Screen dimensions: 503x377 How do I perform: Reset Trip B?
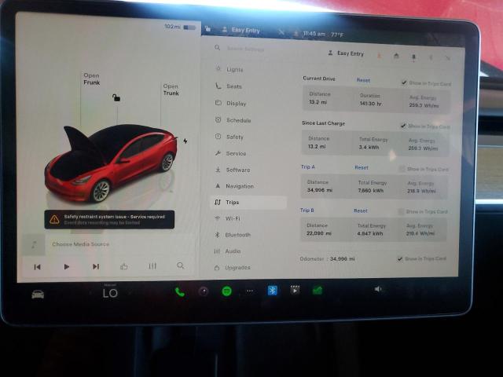tap(360, 210)
